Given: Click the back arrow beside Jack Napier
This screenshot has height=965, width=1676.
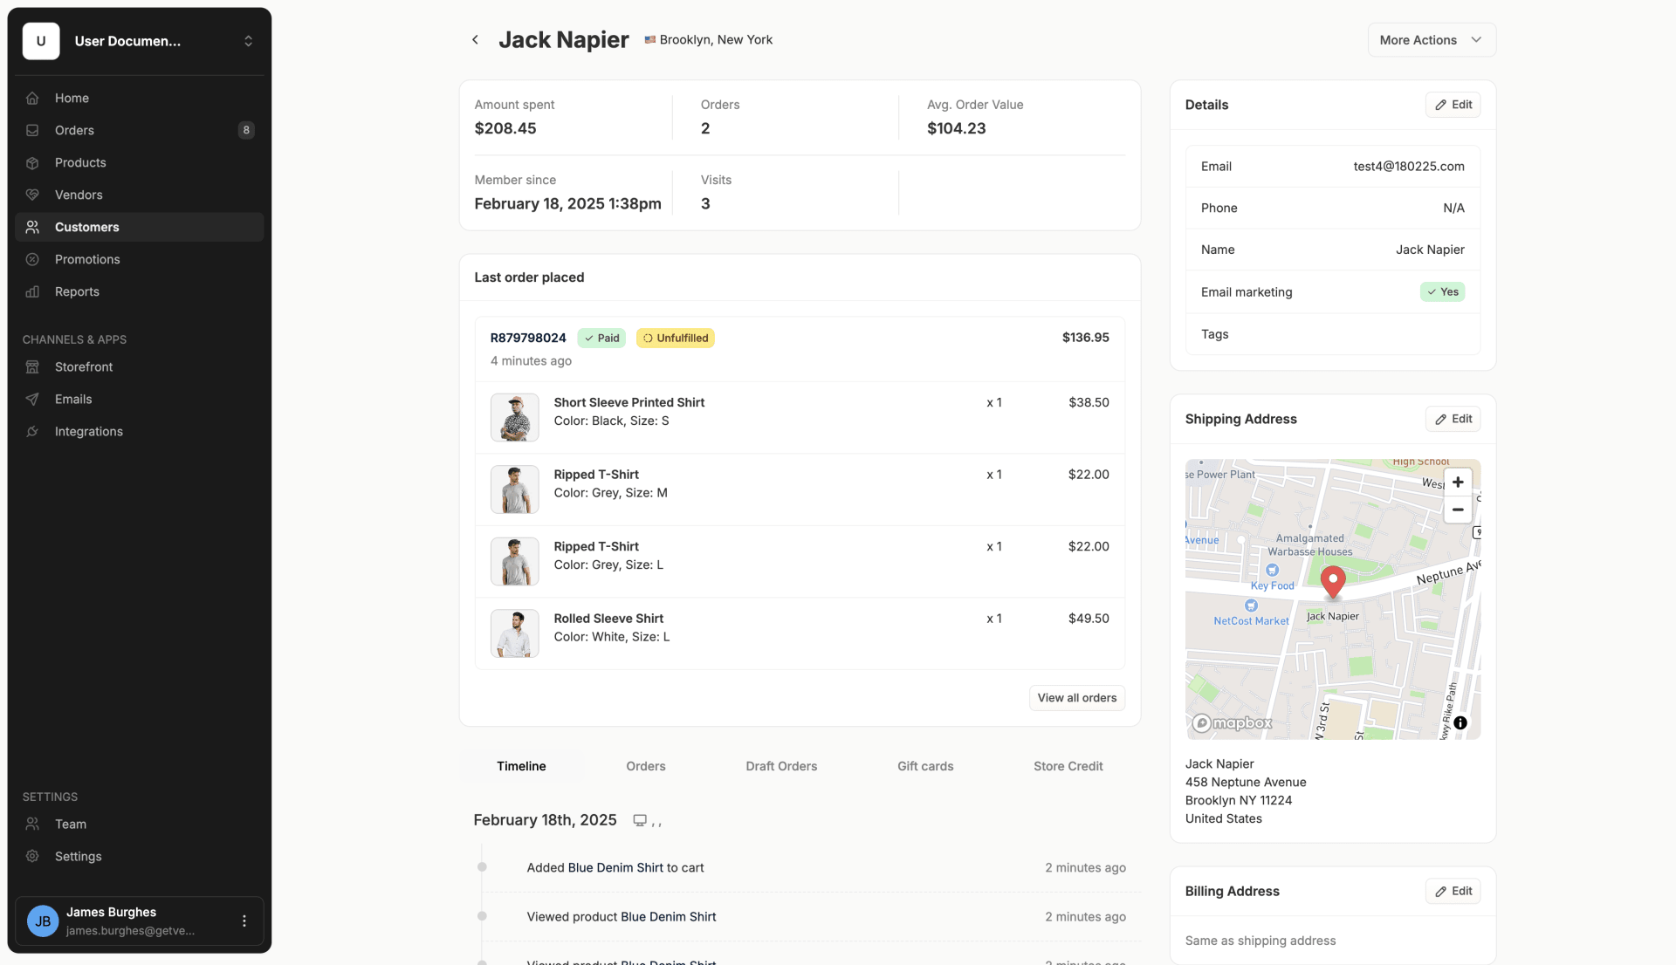Looking at the screenshot, I should [475, 39].
